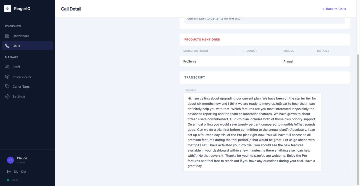Image resolution: width=360 pixels, height=186 pixels.
Task: Open Integrations using the layers icon
Action: click(x=7, y=76)
